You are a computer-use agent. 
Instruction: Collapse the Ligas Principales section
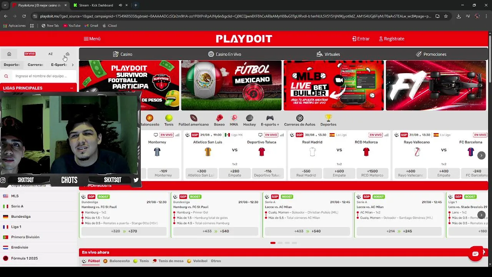tap(71, 88)
